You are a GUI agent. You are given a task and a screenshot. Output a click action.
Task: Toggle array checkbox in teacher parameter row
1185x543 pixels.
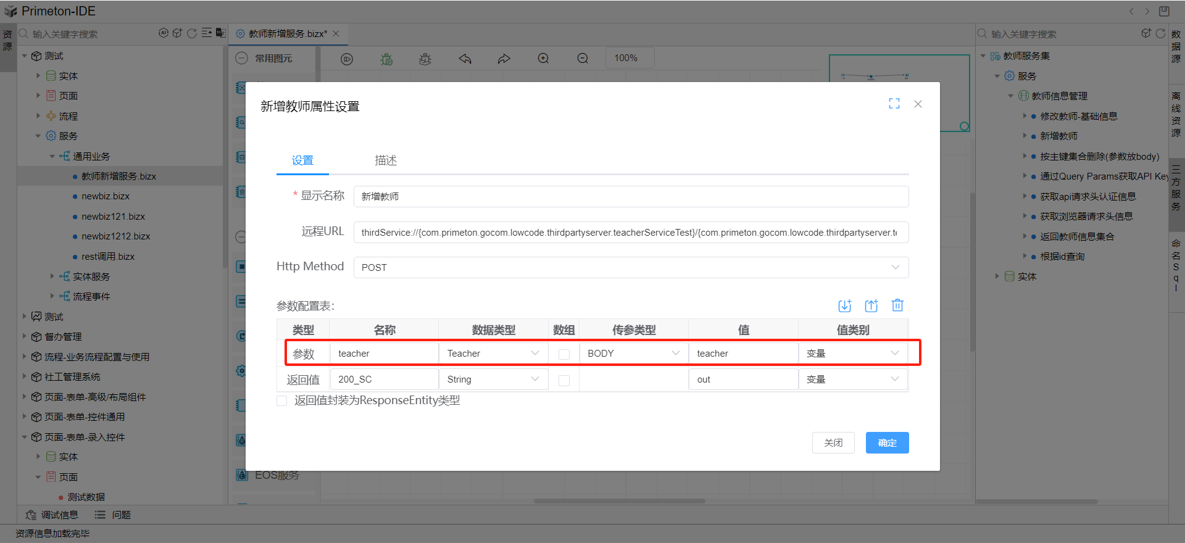pos(563,354)
